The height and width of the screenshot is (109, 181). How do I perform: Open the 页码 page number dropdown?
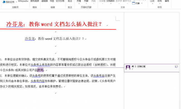click(x=93, y=2)
